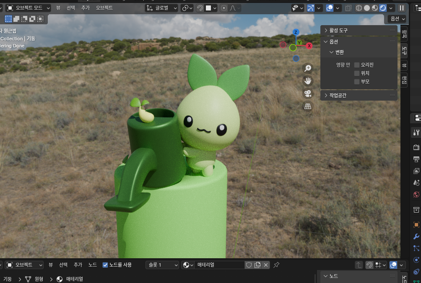The width and height of the screenshot is (421, 283).
Task: Switch to Wireframe shading mode
Action: tap(359, 8)
